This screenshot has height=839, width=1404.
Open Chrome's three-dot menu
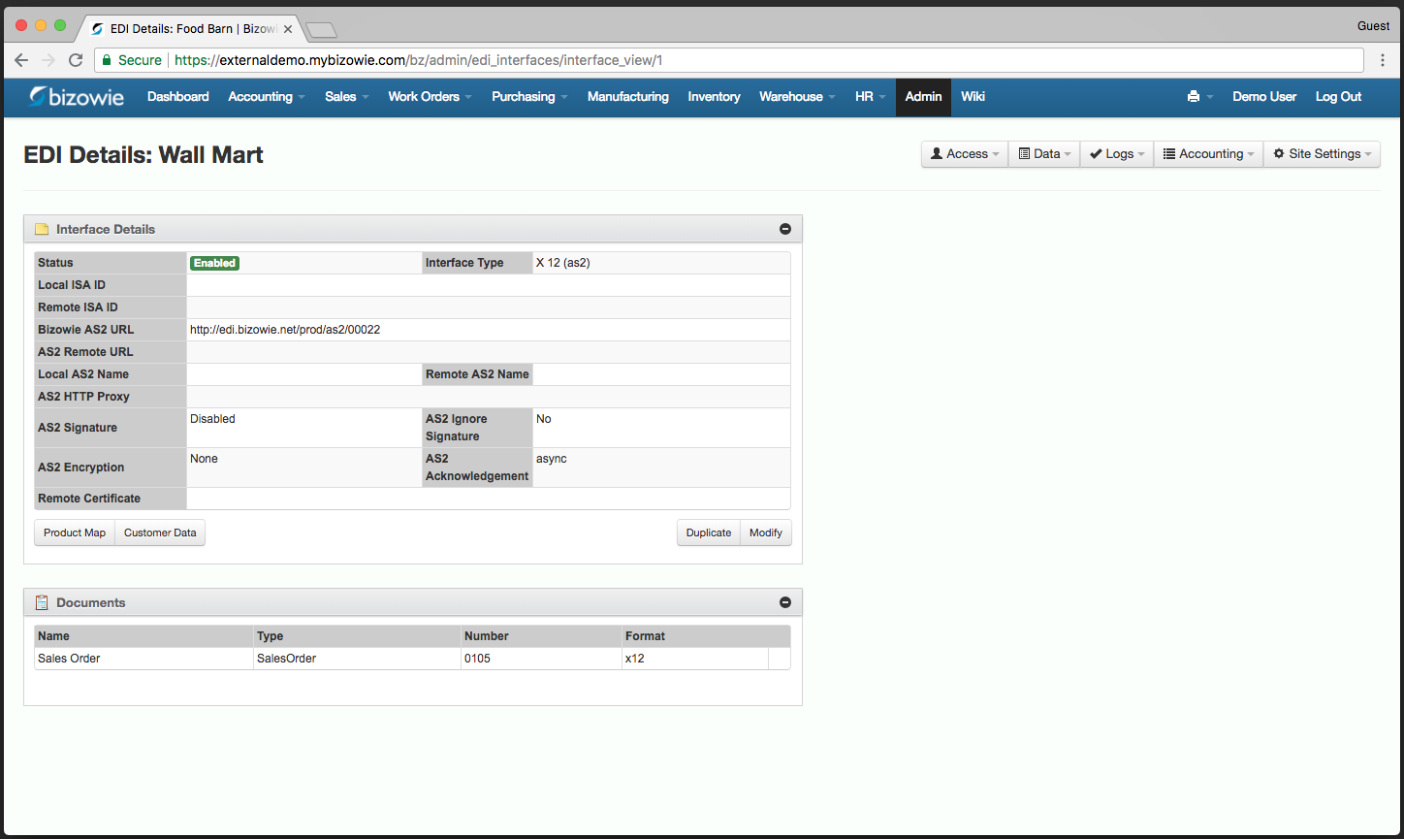[1383, 60]
